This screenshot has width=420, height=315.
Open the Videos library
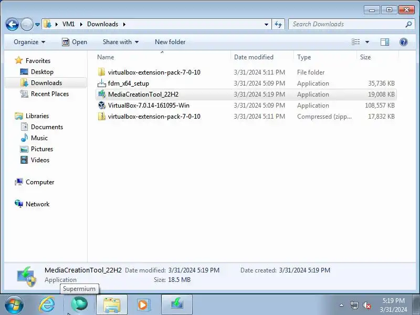(x=40, y=160)
